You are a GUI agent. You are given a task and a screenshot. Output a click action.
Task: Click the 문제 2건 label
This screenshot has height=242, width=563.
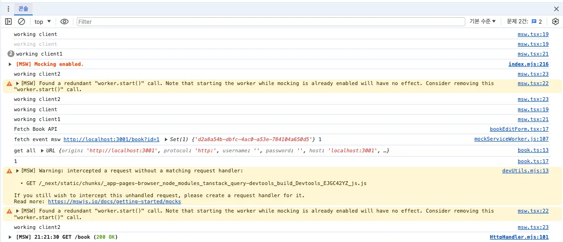(517, 21)
